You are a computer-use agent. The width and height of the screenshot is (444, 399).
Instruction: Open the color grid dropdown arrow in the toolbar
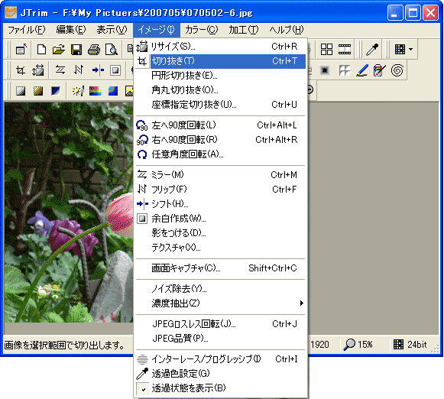click(x=411, y=50)
